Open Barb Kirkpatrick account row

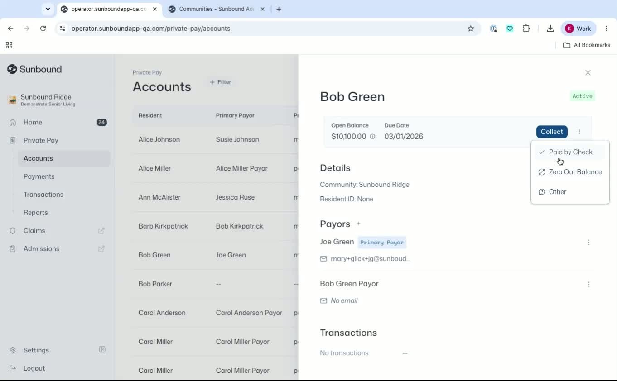click(216, 226)
